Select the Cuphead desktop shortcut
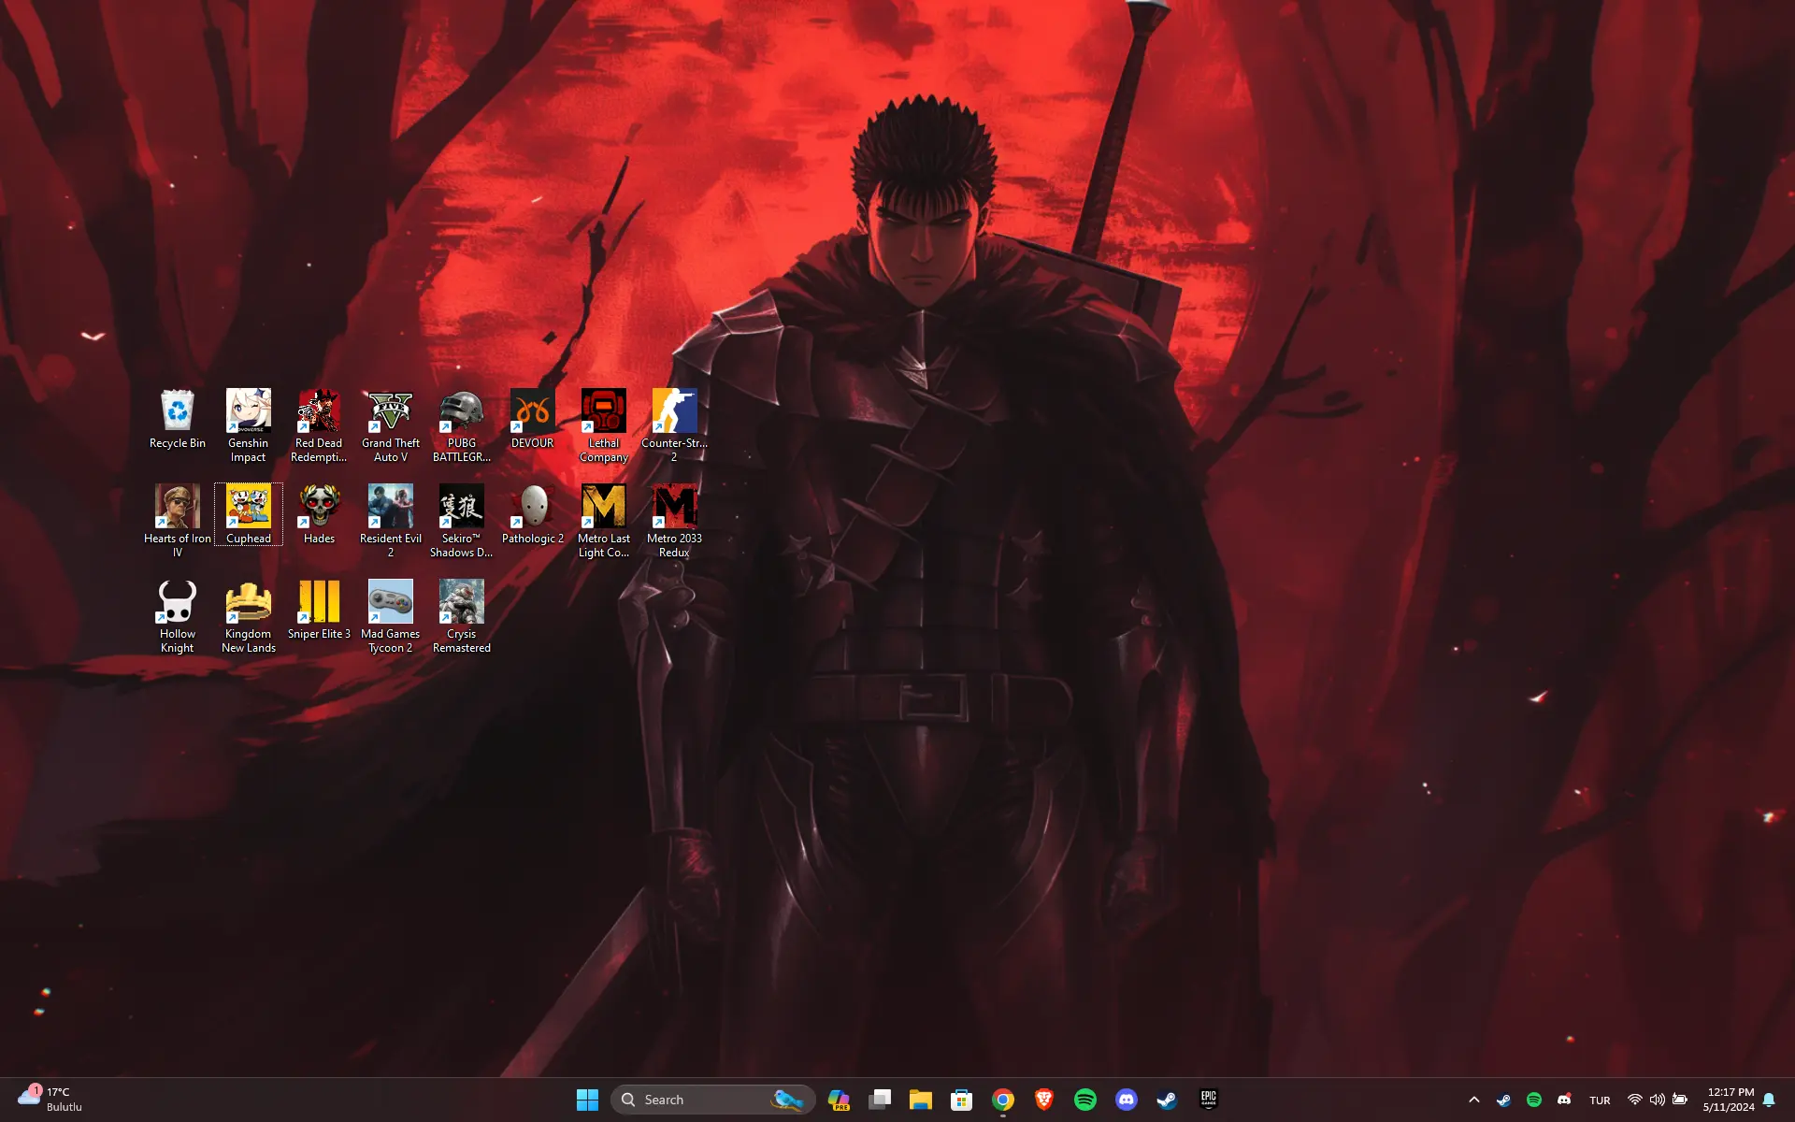The width and height of the screenshot is (1795, 1122). pos(249,514)
